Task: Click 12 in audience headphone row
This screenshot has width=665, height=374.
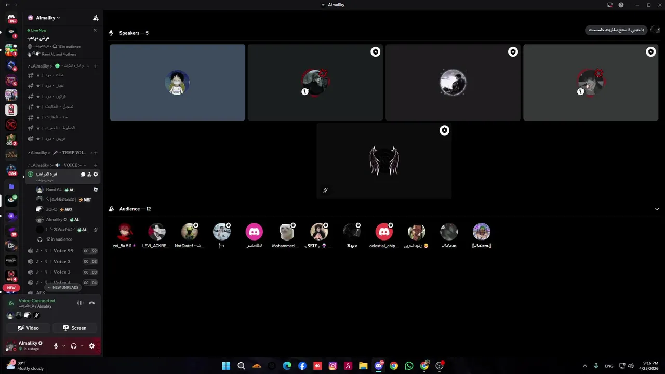Action: pyautogui.click(x=59, y=239)
